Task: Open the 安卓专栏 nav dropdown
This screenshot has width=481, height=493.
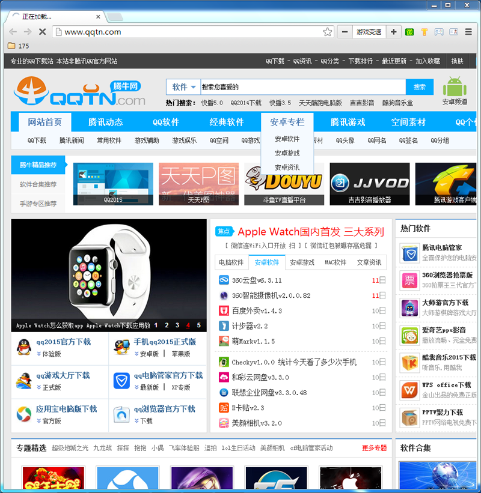Action: click(x=287, y=122)
